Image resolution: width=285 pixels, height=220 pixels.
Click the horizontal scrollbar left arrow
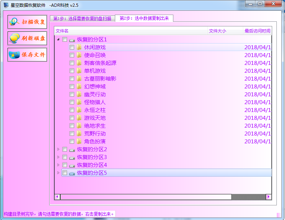(57, 197)
